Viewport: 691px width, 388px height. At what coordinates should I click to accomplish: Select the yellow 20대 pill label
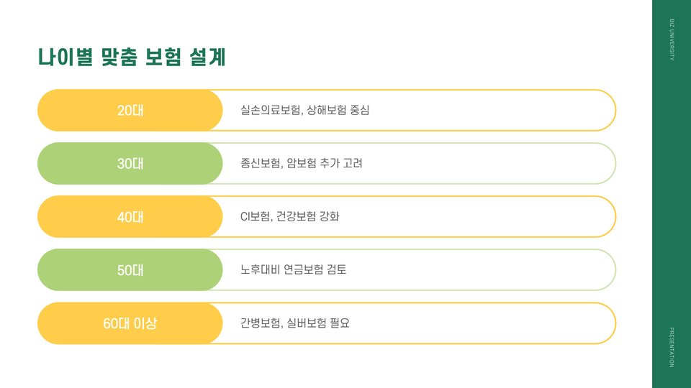click(x=130, y=111)
